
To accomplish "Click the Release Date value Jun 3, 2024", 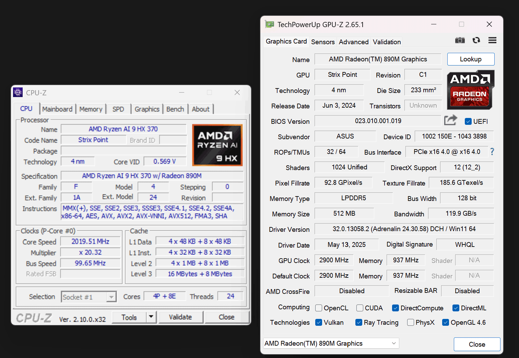I will 339,105.
